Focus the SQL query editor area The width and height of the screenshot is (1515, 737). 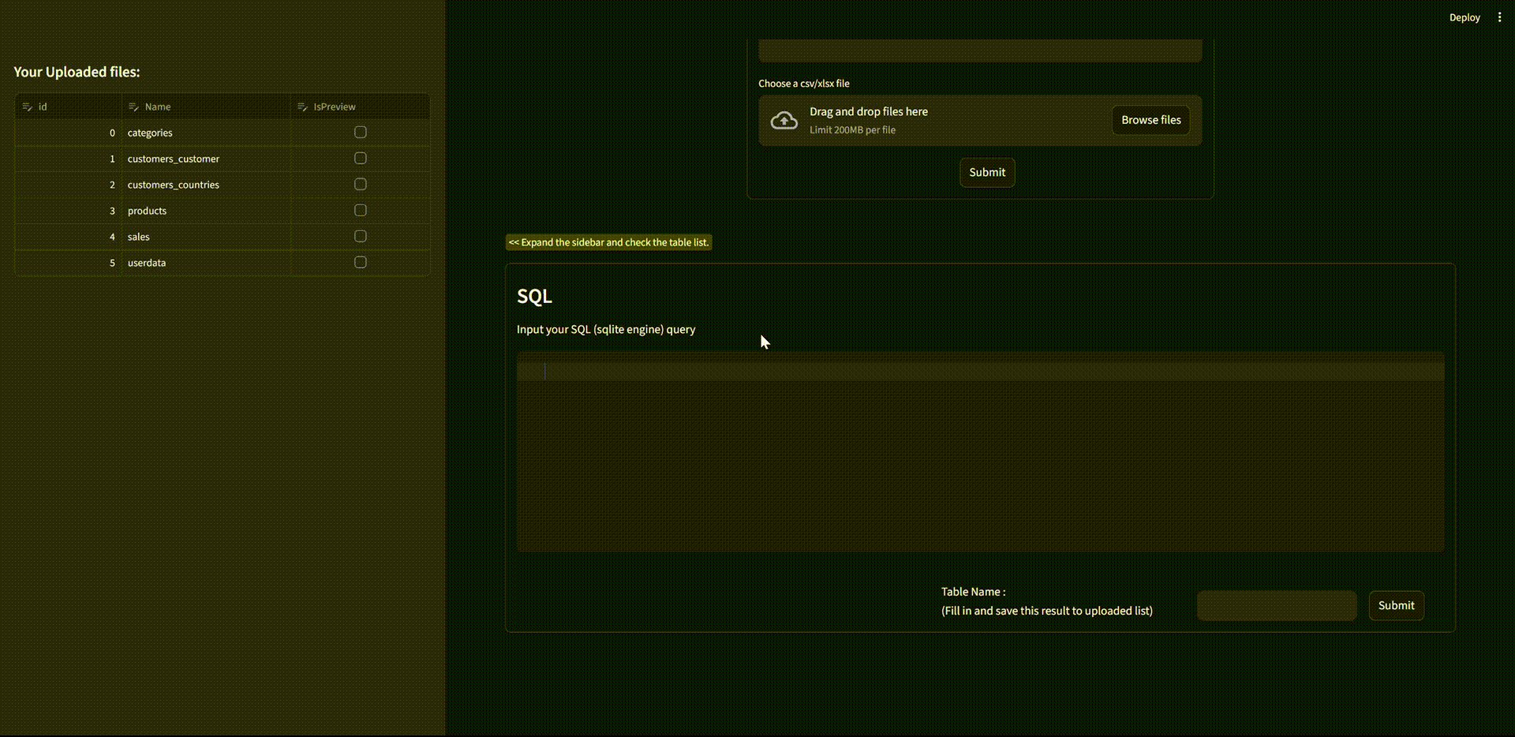980,451
